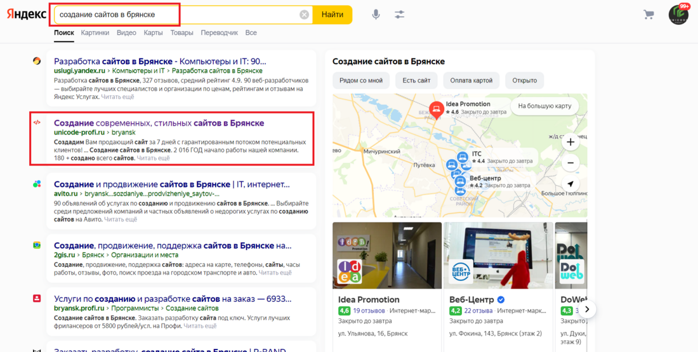
Task: Click На большую карту button
Action: coord(544,107)
